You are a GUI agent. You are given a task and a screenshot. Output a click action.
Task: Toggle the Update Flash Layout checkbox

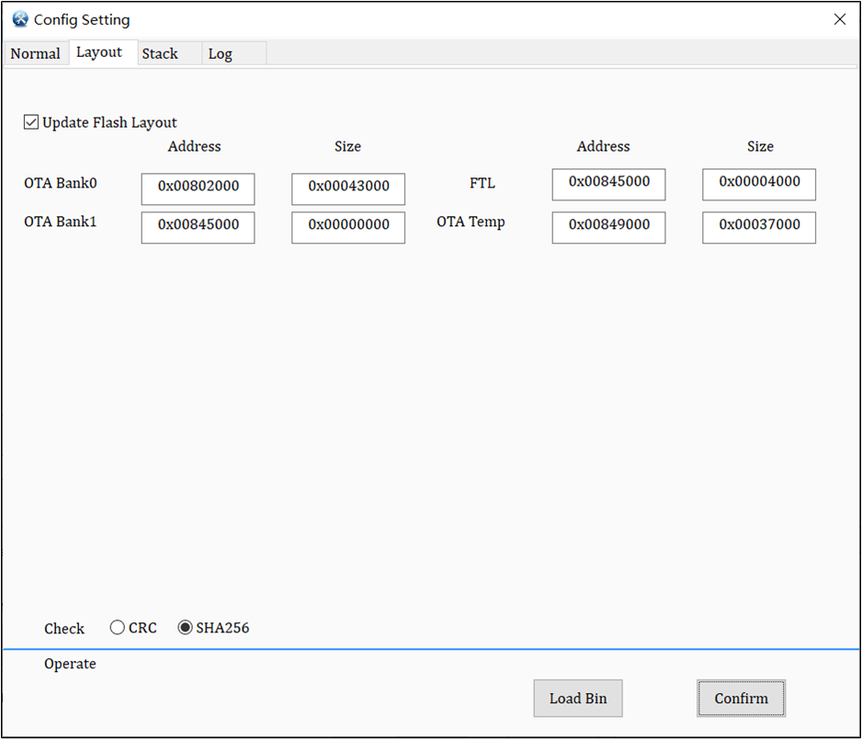click(x=30, y=121)
